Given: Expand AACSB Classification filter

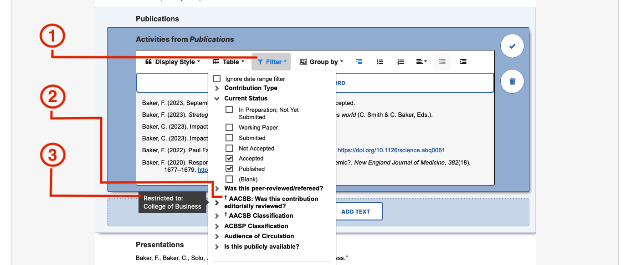Looking at the screenshot, I should click(x=217, y=216).
